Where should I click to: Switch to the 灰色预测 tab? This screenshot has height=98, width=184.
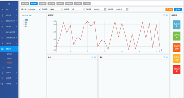52,3
